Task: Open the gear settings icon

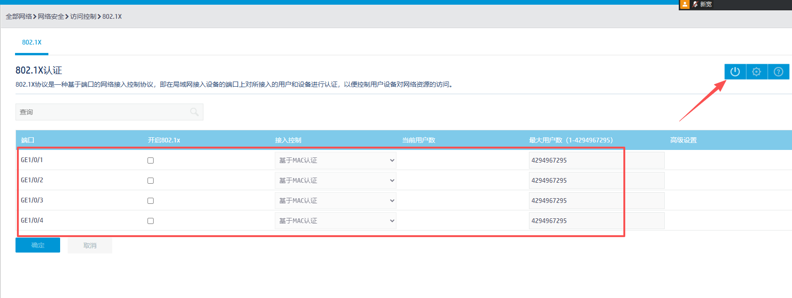Action: click(x=756, y=72)
